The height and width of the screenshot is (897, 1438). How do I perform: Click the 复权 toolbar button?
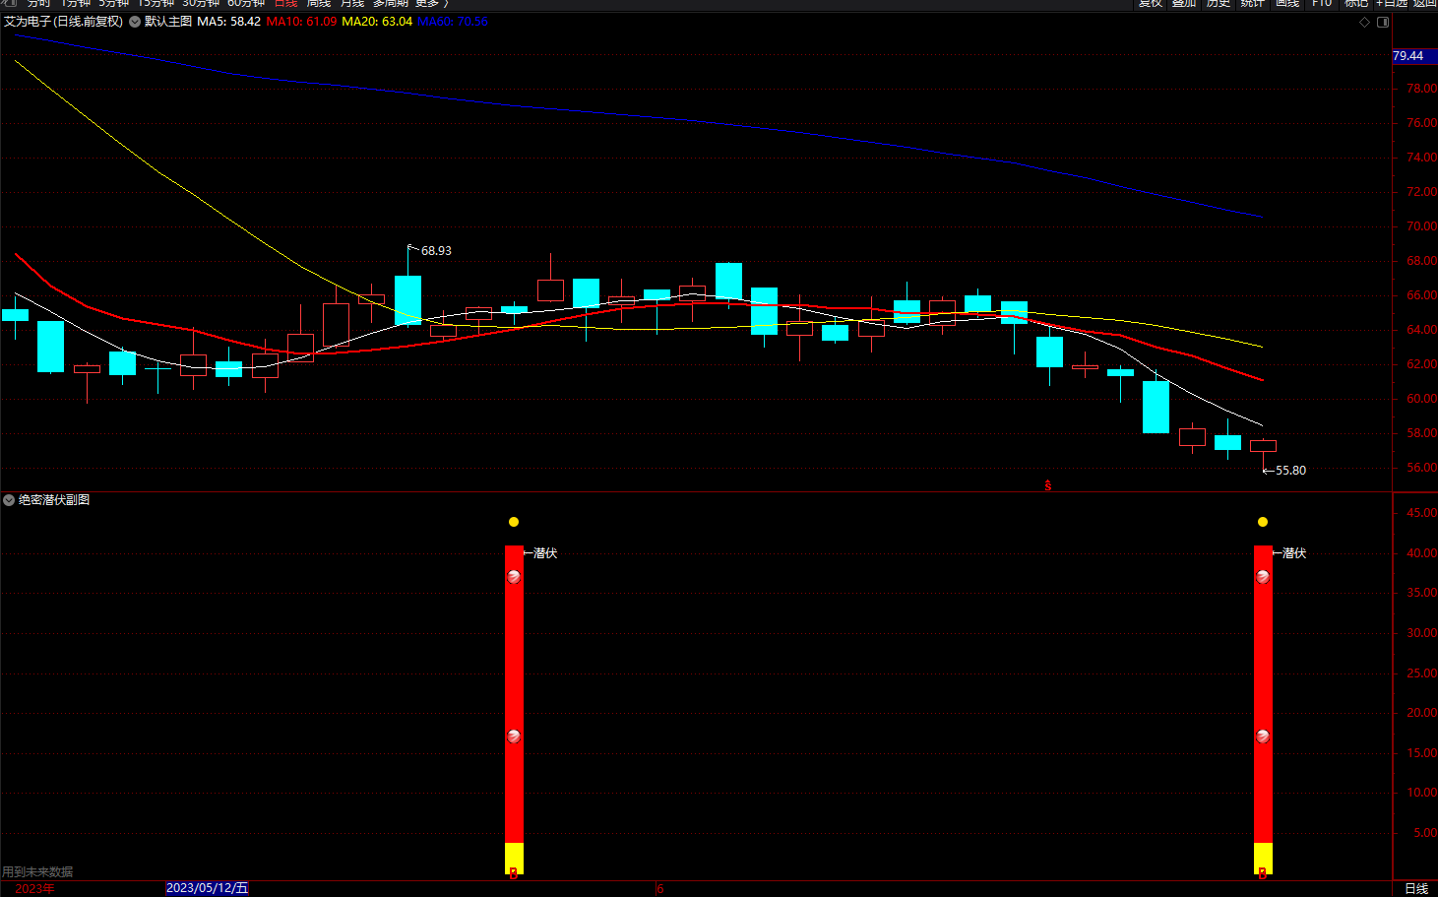point(1151,4)
